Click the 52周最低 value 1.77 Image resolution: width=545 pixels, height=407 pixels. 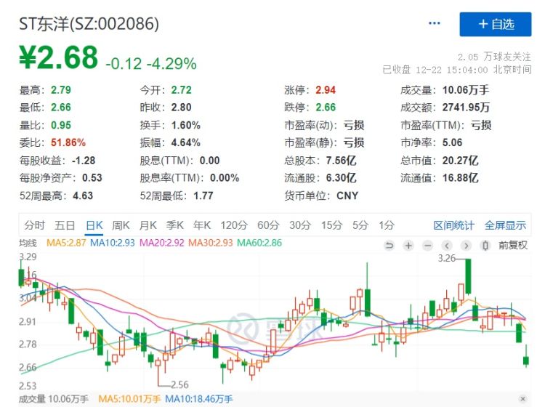point(203,196)
